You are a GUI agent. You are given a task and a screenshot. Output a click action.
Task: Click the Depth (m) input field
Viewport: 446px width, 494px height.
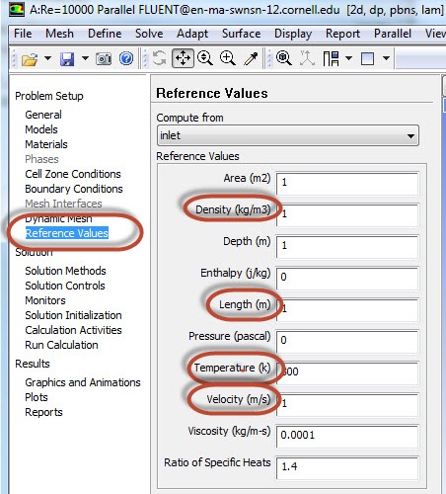(x=347, y=246)
